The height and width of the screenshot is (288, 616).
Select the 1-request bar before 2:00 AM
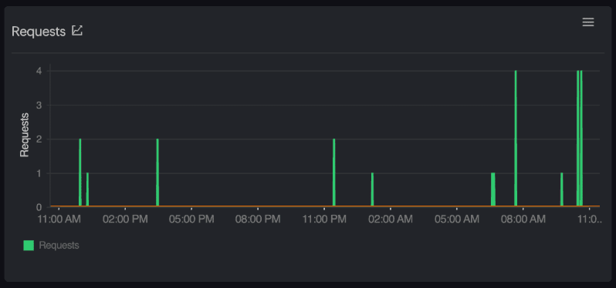click(372, 189)
